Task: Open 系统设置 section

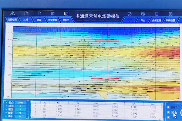Action: [170, 20]
